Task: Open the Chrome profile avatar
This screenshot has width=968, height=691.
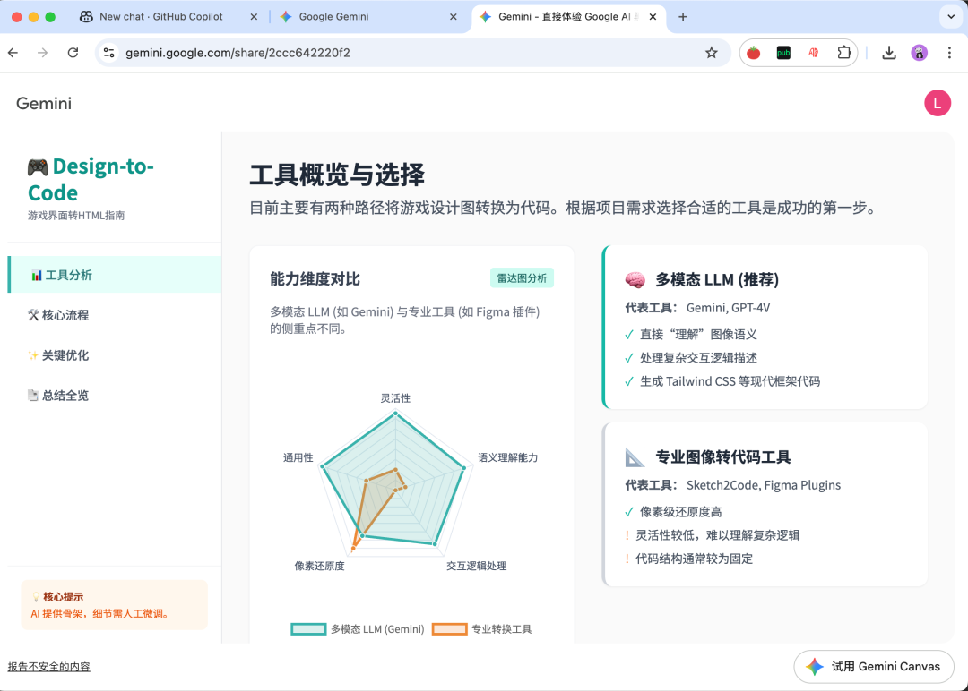Action: point(920,53)
